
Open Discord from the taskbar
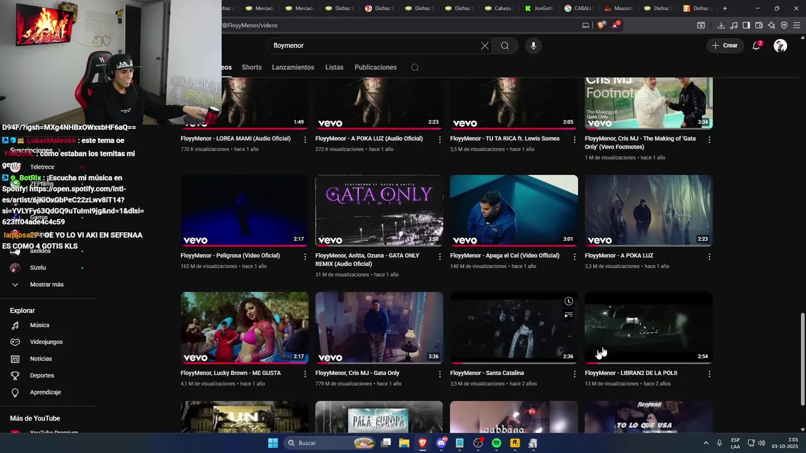441,443
